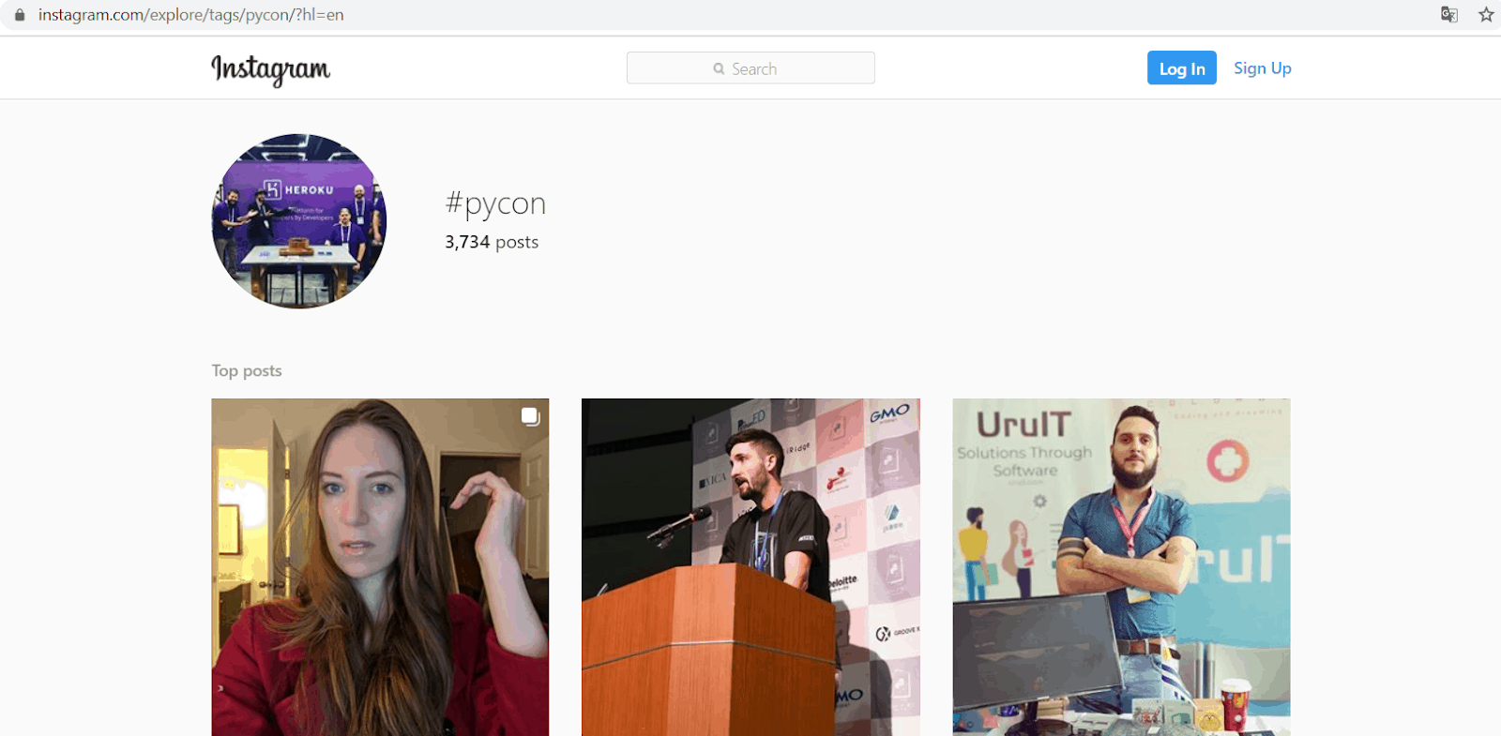Click the HEROKU sign in profile picture

coord(300,189)
